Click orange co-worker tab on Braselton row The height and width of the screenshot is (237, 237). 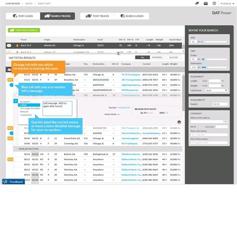point(10,80)
